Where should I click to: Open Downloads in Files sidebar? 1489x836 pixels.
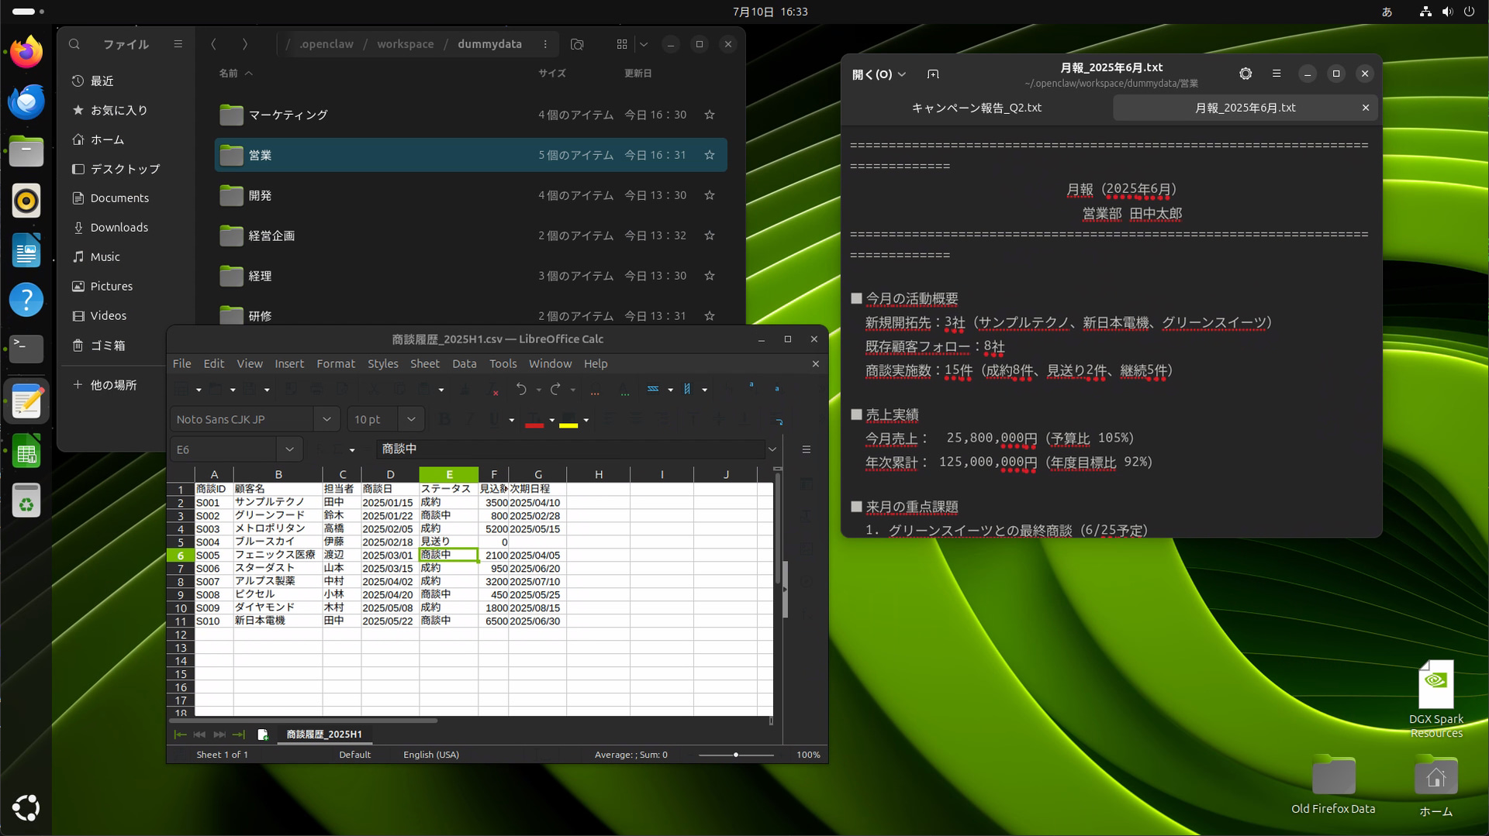119,227
